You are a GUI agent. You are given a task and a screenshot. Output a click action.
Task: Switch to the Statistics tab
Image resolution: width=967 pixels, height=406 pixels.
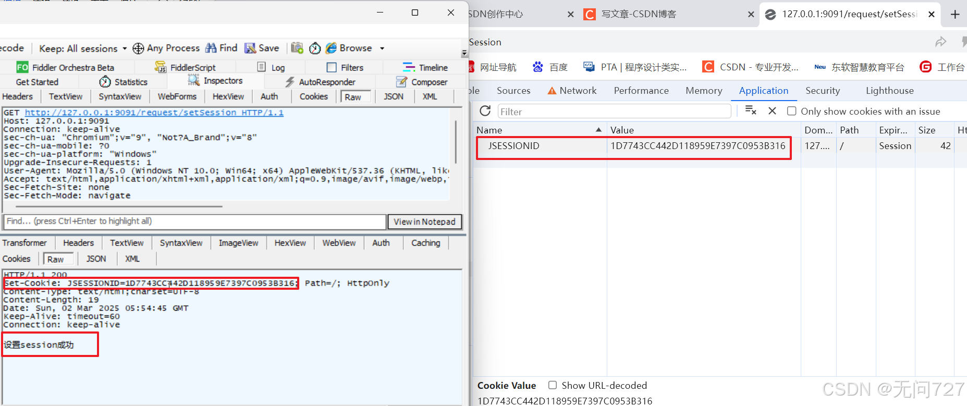(124, 82)
